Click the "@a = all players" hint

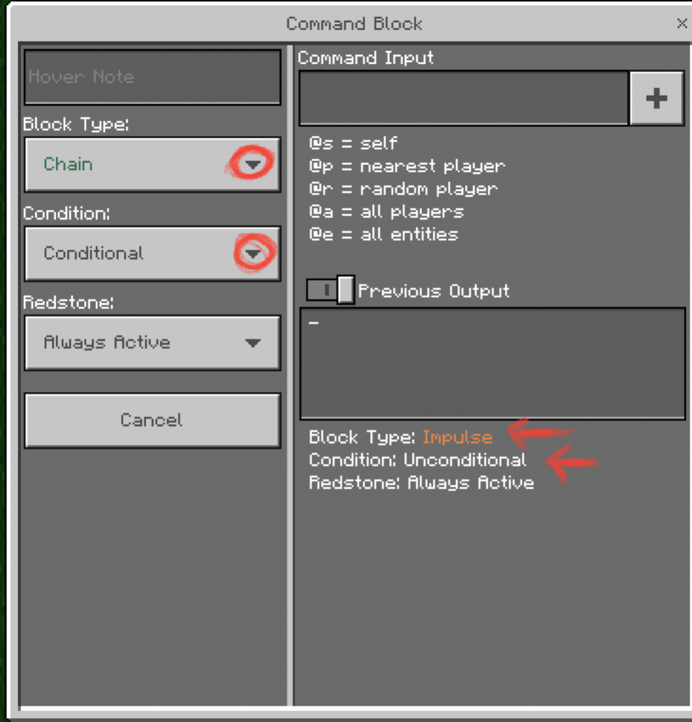coord(386,212)
